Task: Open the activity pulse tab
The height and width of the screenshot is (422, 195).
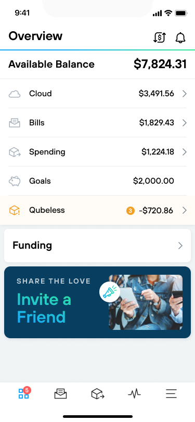Action: (134, 394)
